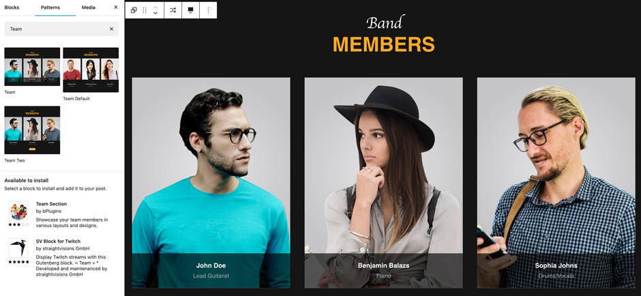Open the block options three-dot menu
This screenshot has width=641, height=296.
208,10
